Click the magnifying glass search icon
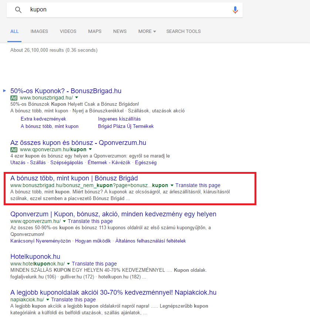310x335 pixels. tap(18, 10)
